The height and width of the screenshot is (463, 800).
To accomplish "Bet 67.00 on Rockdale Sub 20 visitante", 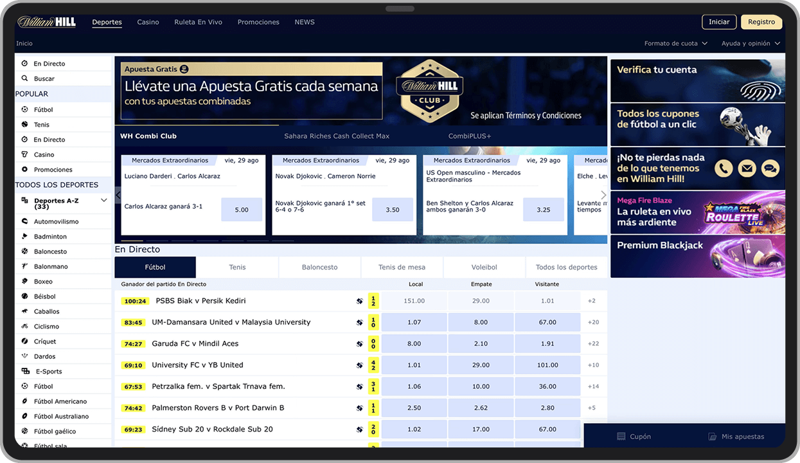I will pos(547,429).
